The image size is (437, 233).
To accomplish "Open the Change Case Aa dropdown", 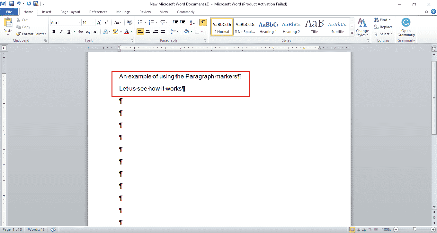I will coord(118,22).
